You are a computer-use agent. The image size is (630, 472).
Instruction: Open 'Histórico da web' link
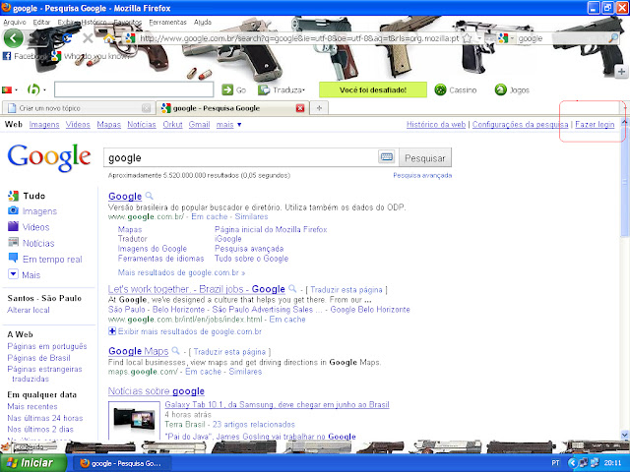(x=436, y=125)
